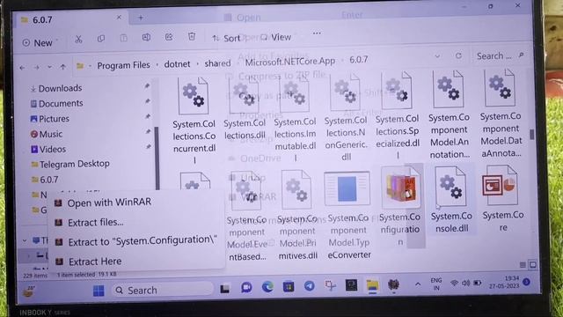Select System.Console.dll file
This screenshot has width=563, height=317.
coord(451,199)
